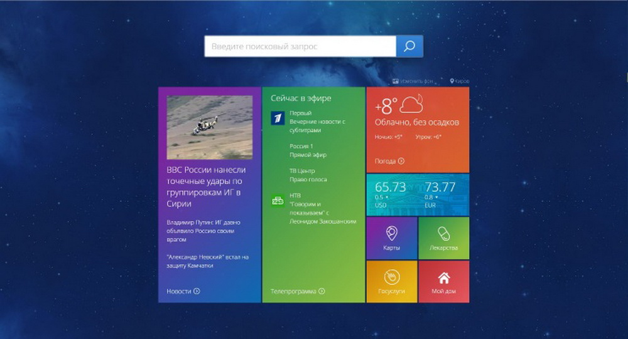Screen dimensions: 628x339
Task: Open Россия 1 'Прямой эфир' program
Action: click(308, 155)
